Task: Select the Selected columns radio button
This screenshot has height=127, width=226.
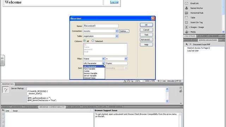Action: [93, 41]
